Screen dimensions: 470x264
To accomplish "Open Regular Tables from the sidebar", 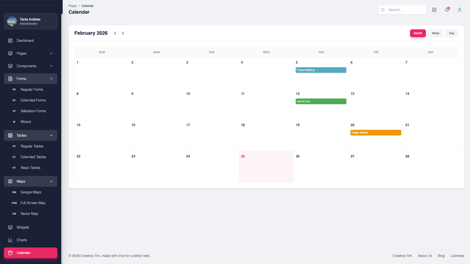I will point(31,146).
